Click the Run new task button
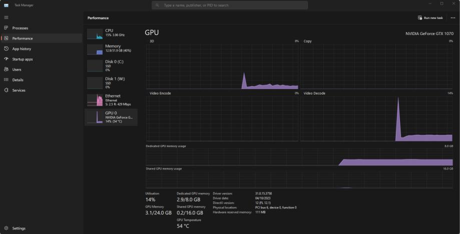This screenshot has width=460, height=234. tap(430, 18)
